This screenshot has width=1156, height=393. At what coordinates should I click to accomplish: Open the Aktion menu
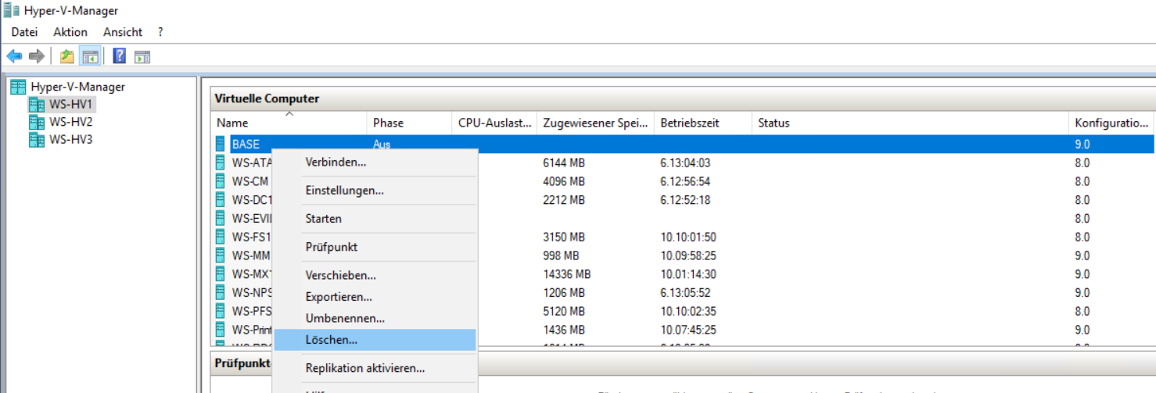click(x=70, y=32)
